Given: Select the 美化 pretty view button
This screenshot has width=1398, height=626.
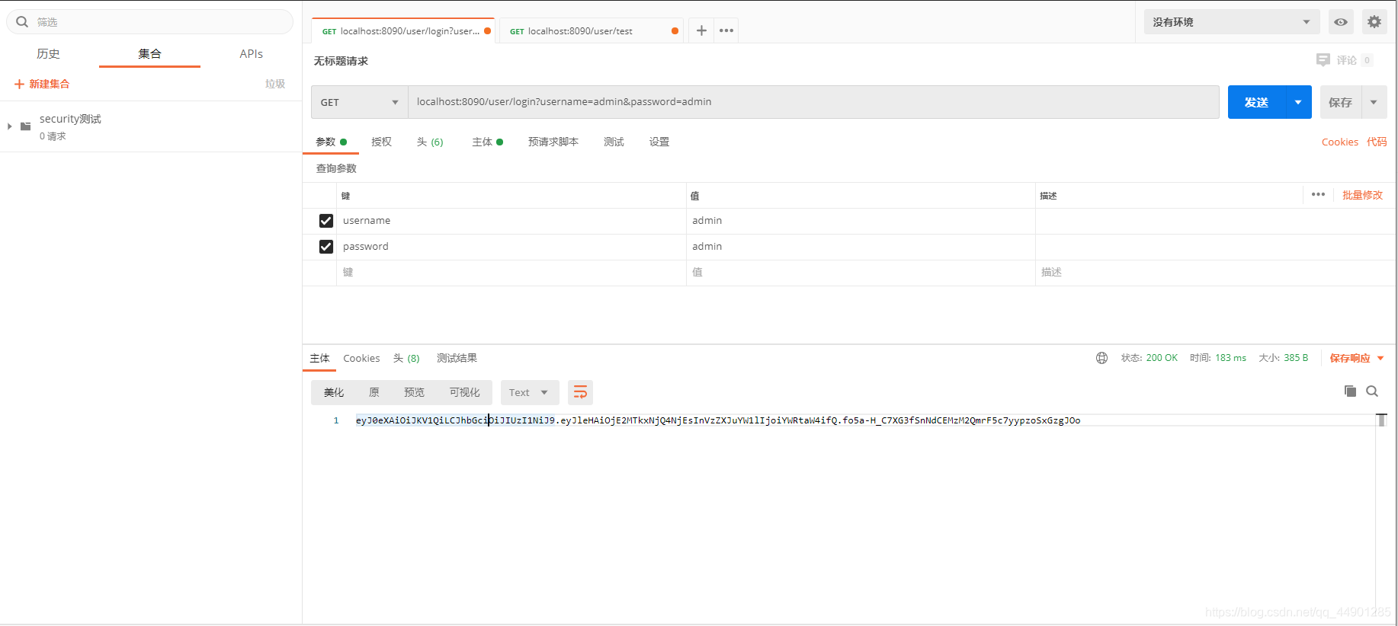Looking at the screenshot, I should click(334, 392).
